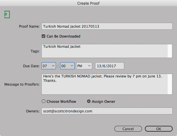Click the Create Proof title bar

tap(88, 3)
